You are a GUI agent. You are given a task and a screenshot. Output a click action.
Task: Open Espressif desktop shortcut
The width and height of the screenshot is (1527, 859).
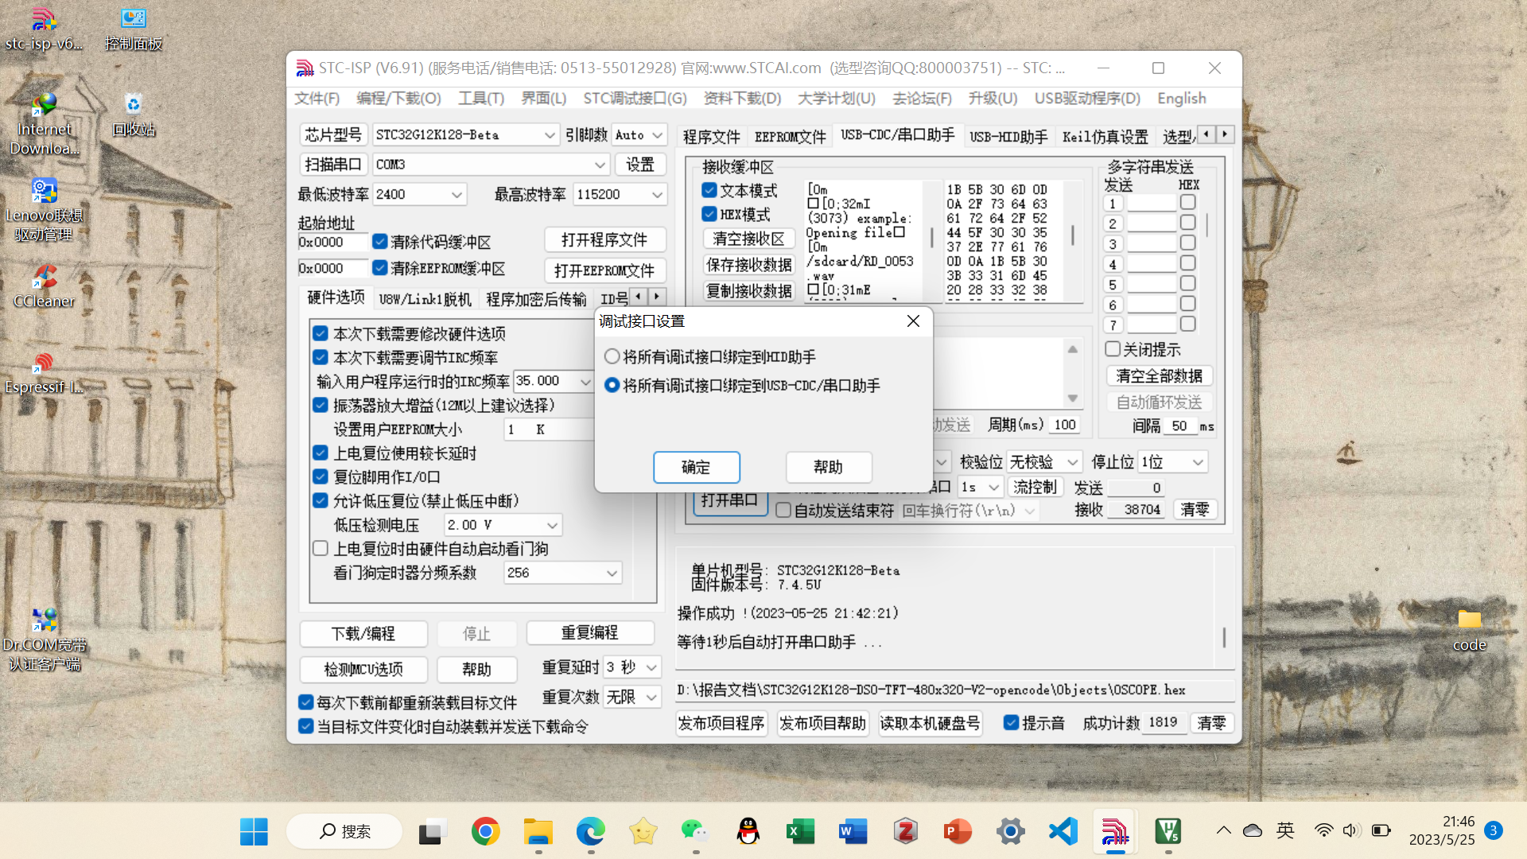tap(44, 373)
